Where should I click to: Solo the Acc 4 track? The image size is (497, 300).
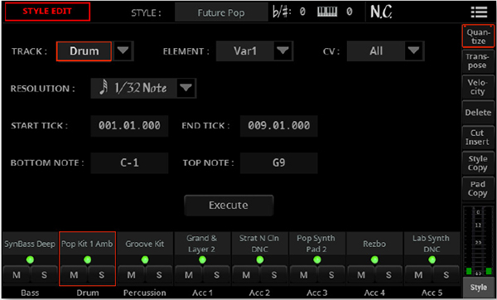point(388,274)
